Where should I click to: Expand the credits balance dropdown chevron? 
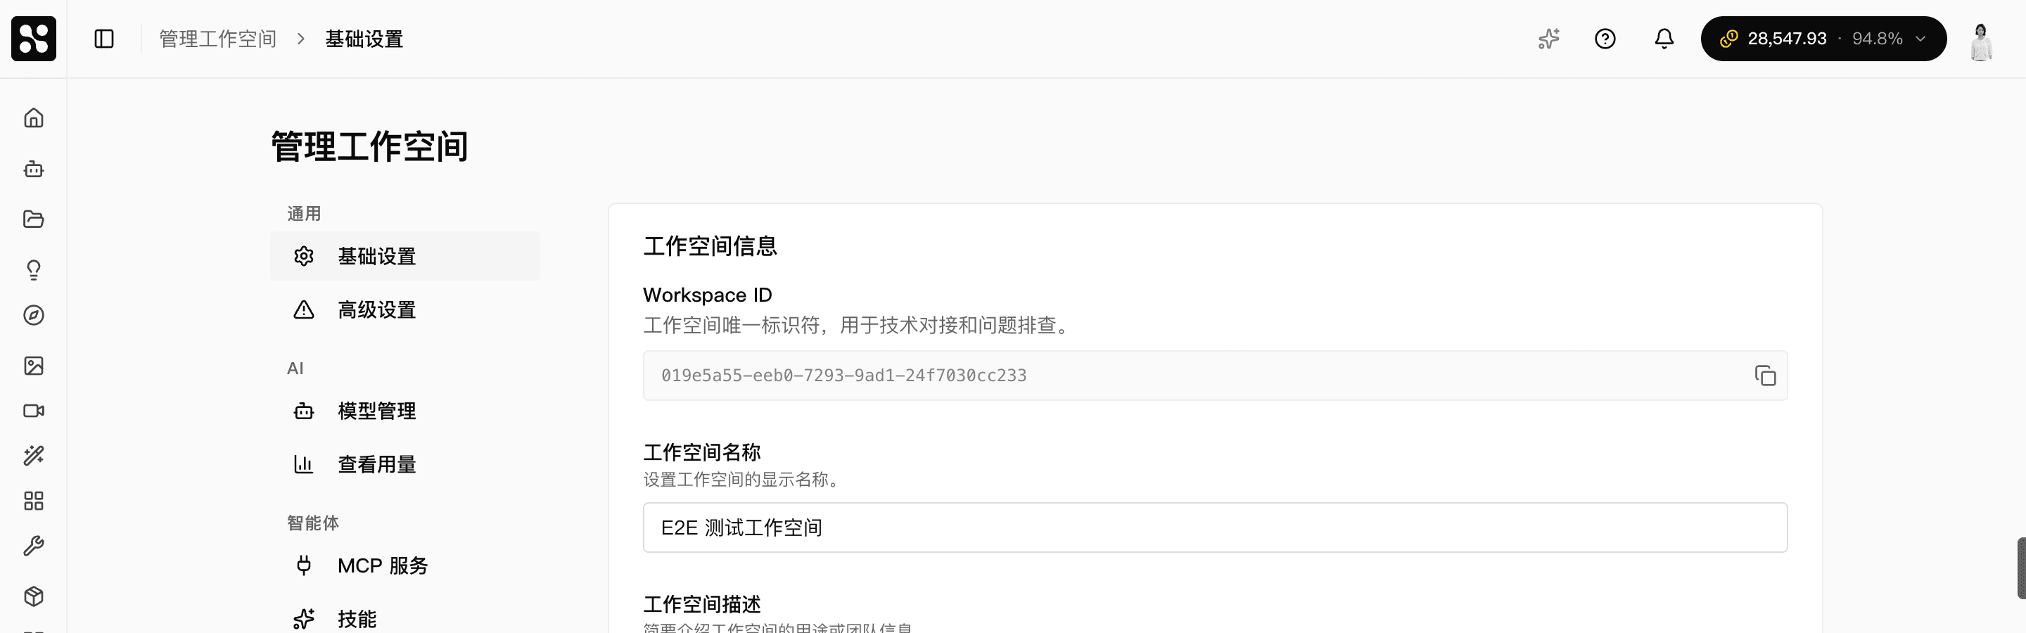(x=1920, y=39)
